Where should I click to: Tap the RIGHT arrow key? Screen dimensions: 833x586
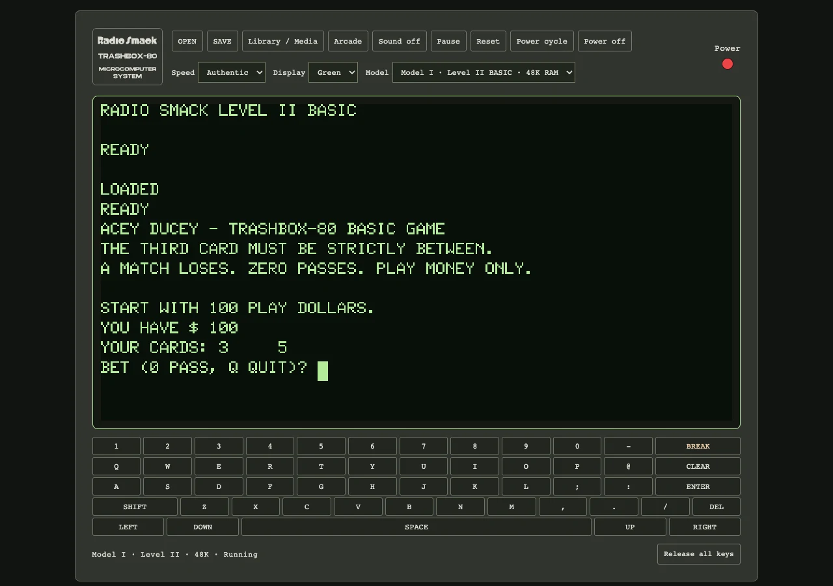click(x=705, y=527)
